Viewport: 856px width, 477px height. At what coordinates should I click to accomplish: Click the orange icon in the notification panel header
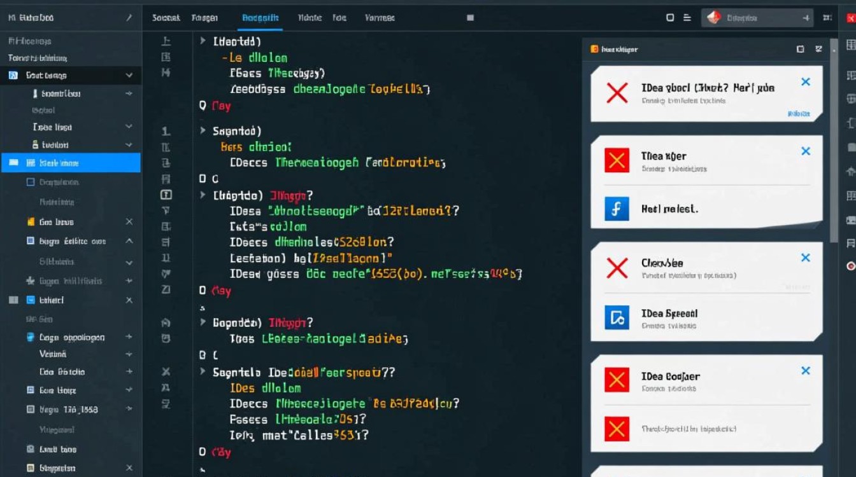tap(594, 49)
